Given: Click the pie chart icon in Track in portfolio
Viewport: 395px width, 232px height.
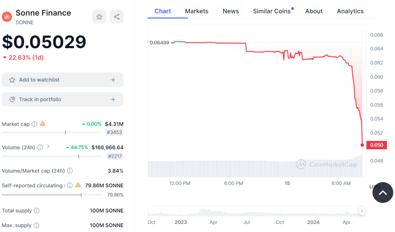Looking at the screenshot, I should [x=12, y=99].
